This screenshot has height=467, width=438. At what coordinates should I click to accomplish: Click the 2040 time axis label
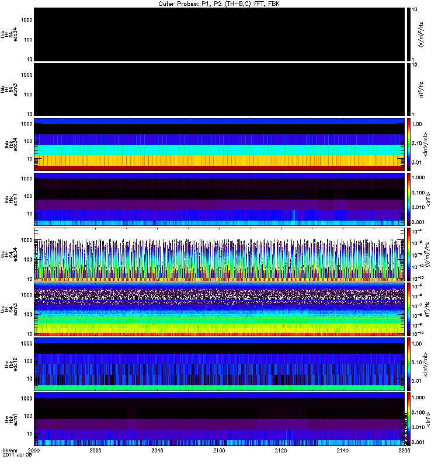coord(157,451)
